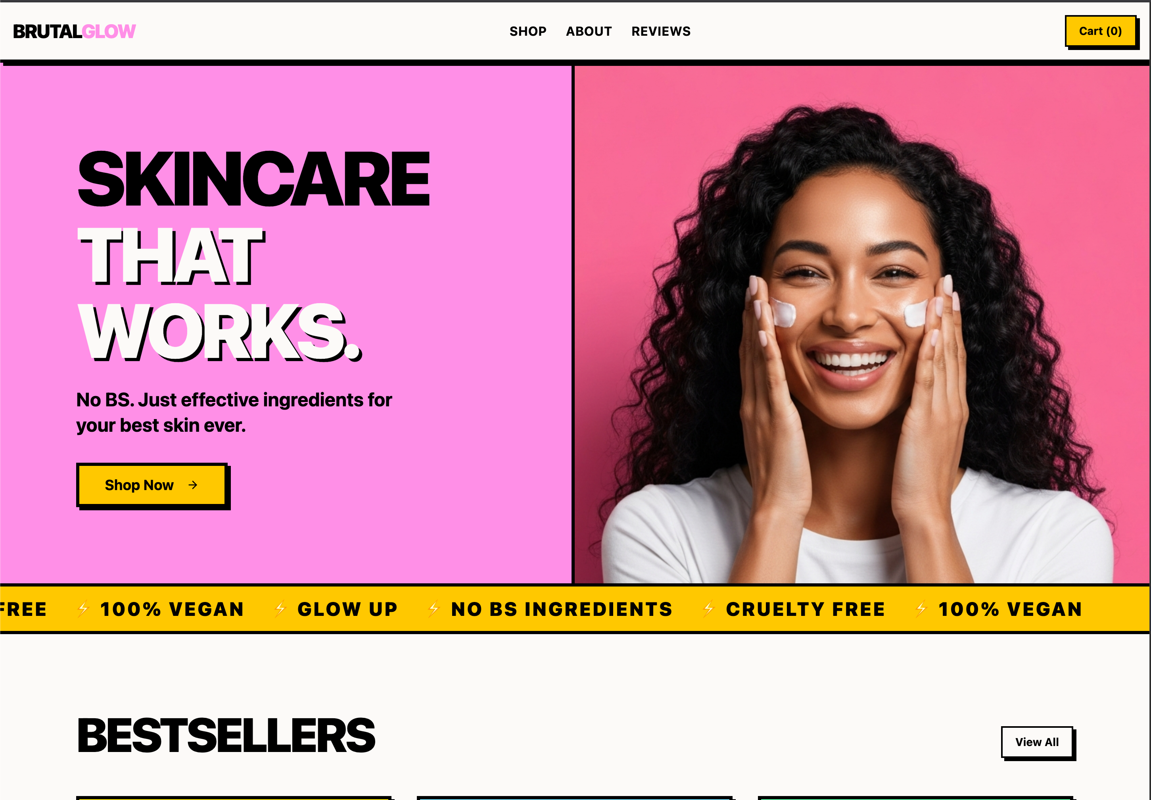The height and width of the screenshot is (800, 1151).
Task: Click the CRUELTY FREE marquee text
Action: pyautogui.click(x=806, y=609)
